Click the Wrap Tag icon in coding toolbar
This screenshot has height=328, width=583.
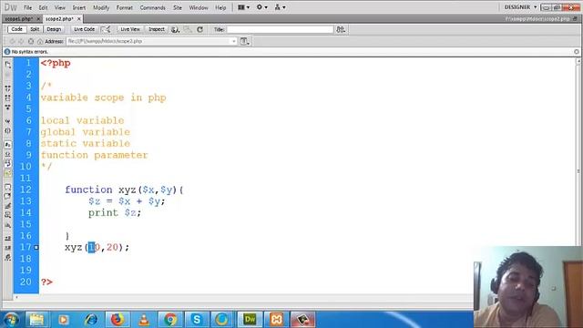(x=8, y=205)
